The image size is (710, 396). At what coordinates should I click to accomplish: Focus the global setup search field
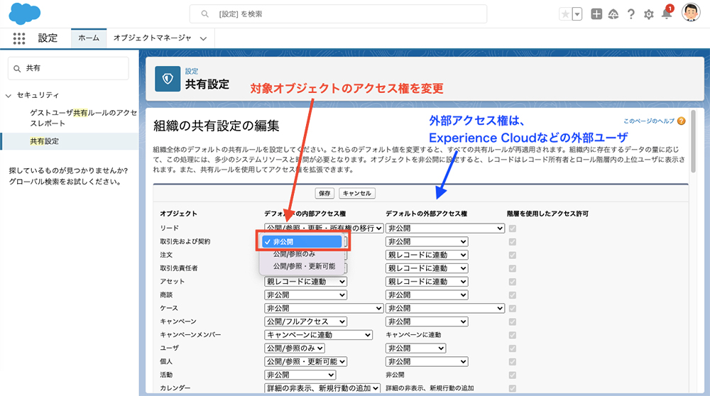tap(338, 14)
